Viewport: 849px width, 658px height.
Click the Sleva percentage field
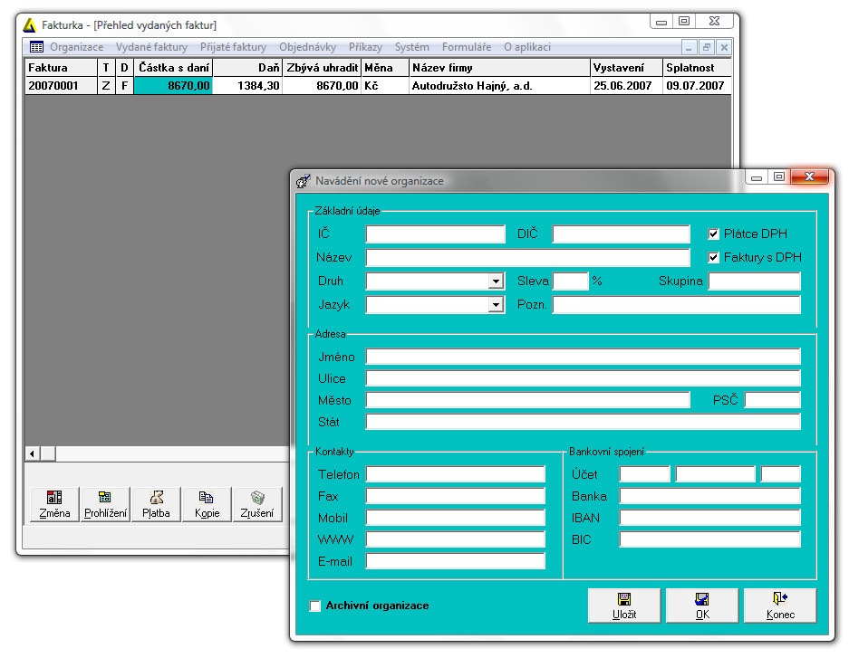(570, 281)
